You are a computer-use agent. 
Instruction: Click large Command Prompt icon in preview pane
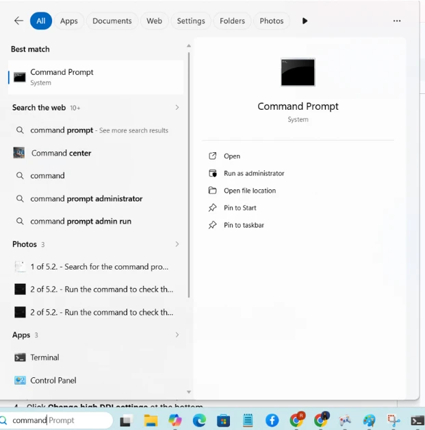pos(298,73)
